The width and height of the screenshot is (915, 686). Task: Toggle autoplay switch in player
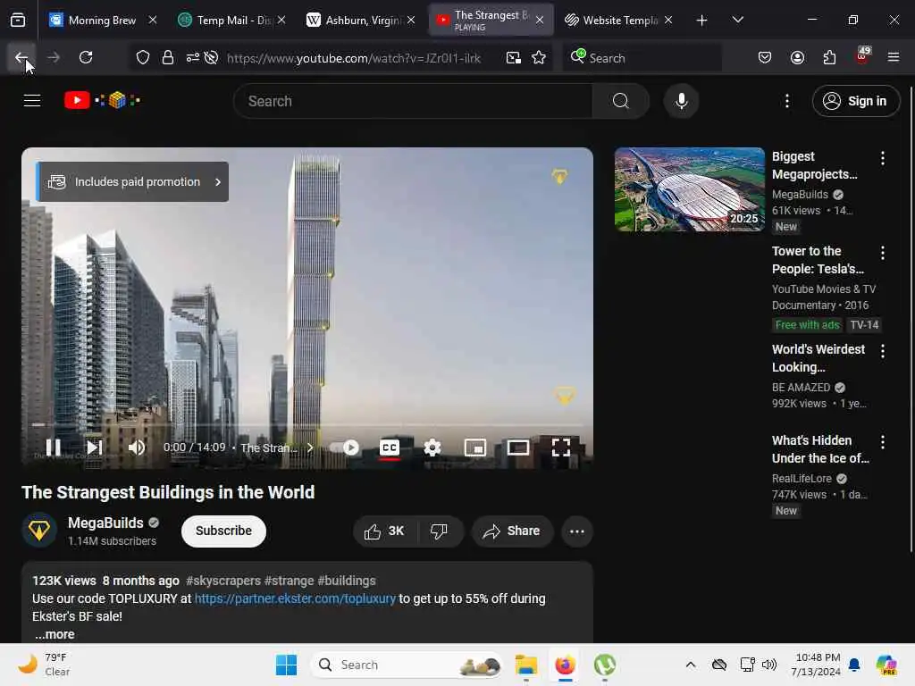point(345,448)
